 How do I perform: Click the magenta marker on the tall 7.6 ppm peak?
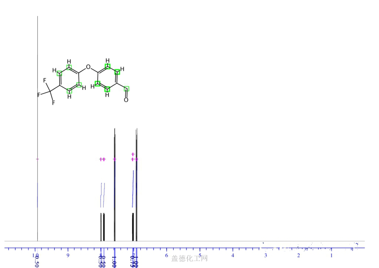tap(115, 159)
